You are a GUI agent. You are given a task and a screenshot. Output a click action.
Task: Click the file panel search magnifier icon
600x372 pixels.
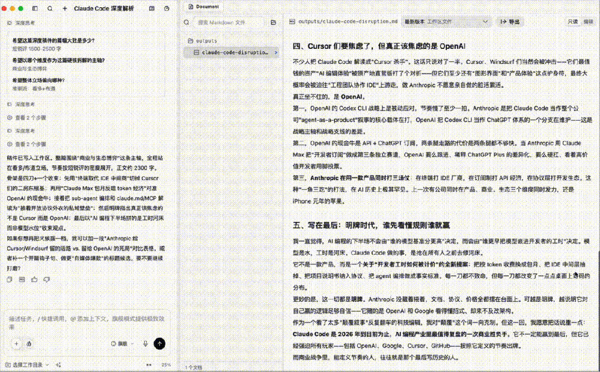point(186,23)
